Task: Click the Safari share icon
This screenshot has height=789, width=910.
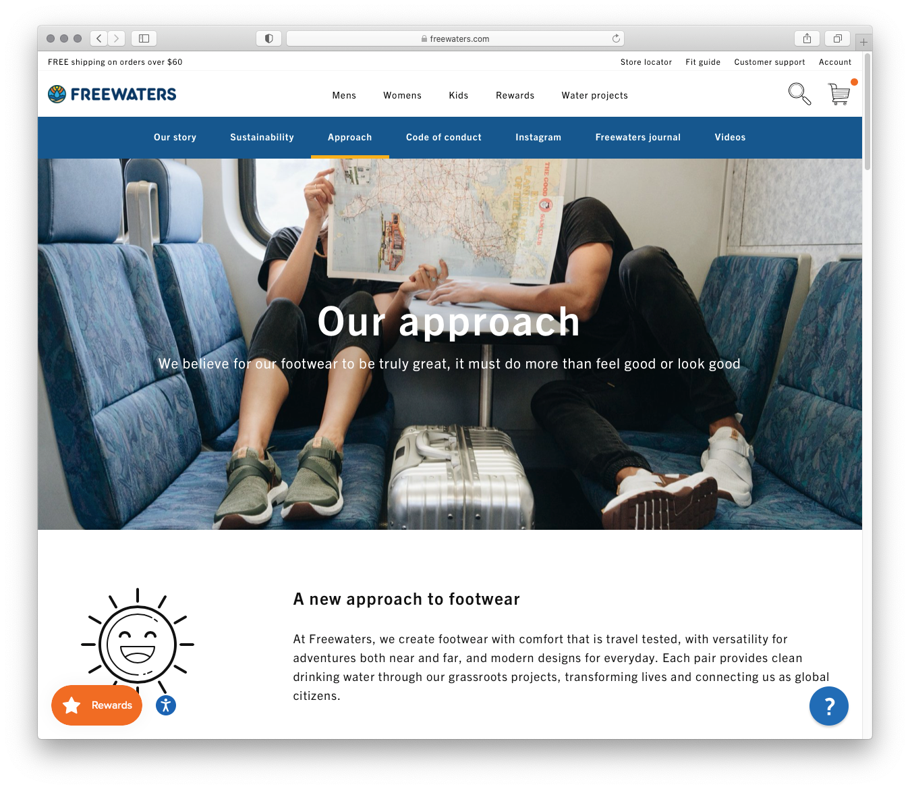Action: tap(807, 38)
